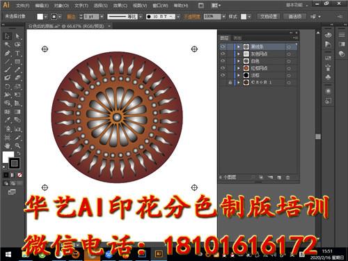The image size is (348, 261).
Task: Choose the Magic Wand tool
Action: point(7,45)
